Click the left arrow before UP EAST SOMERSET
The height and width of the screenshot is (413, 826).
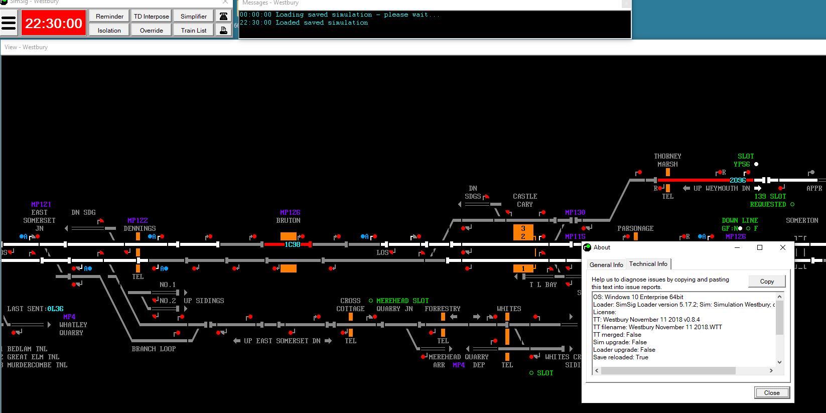point(237,341)
